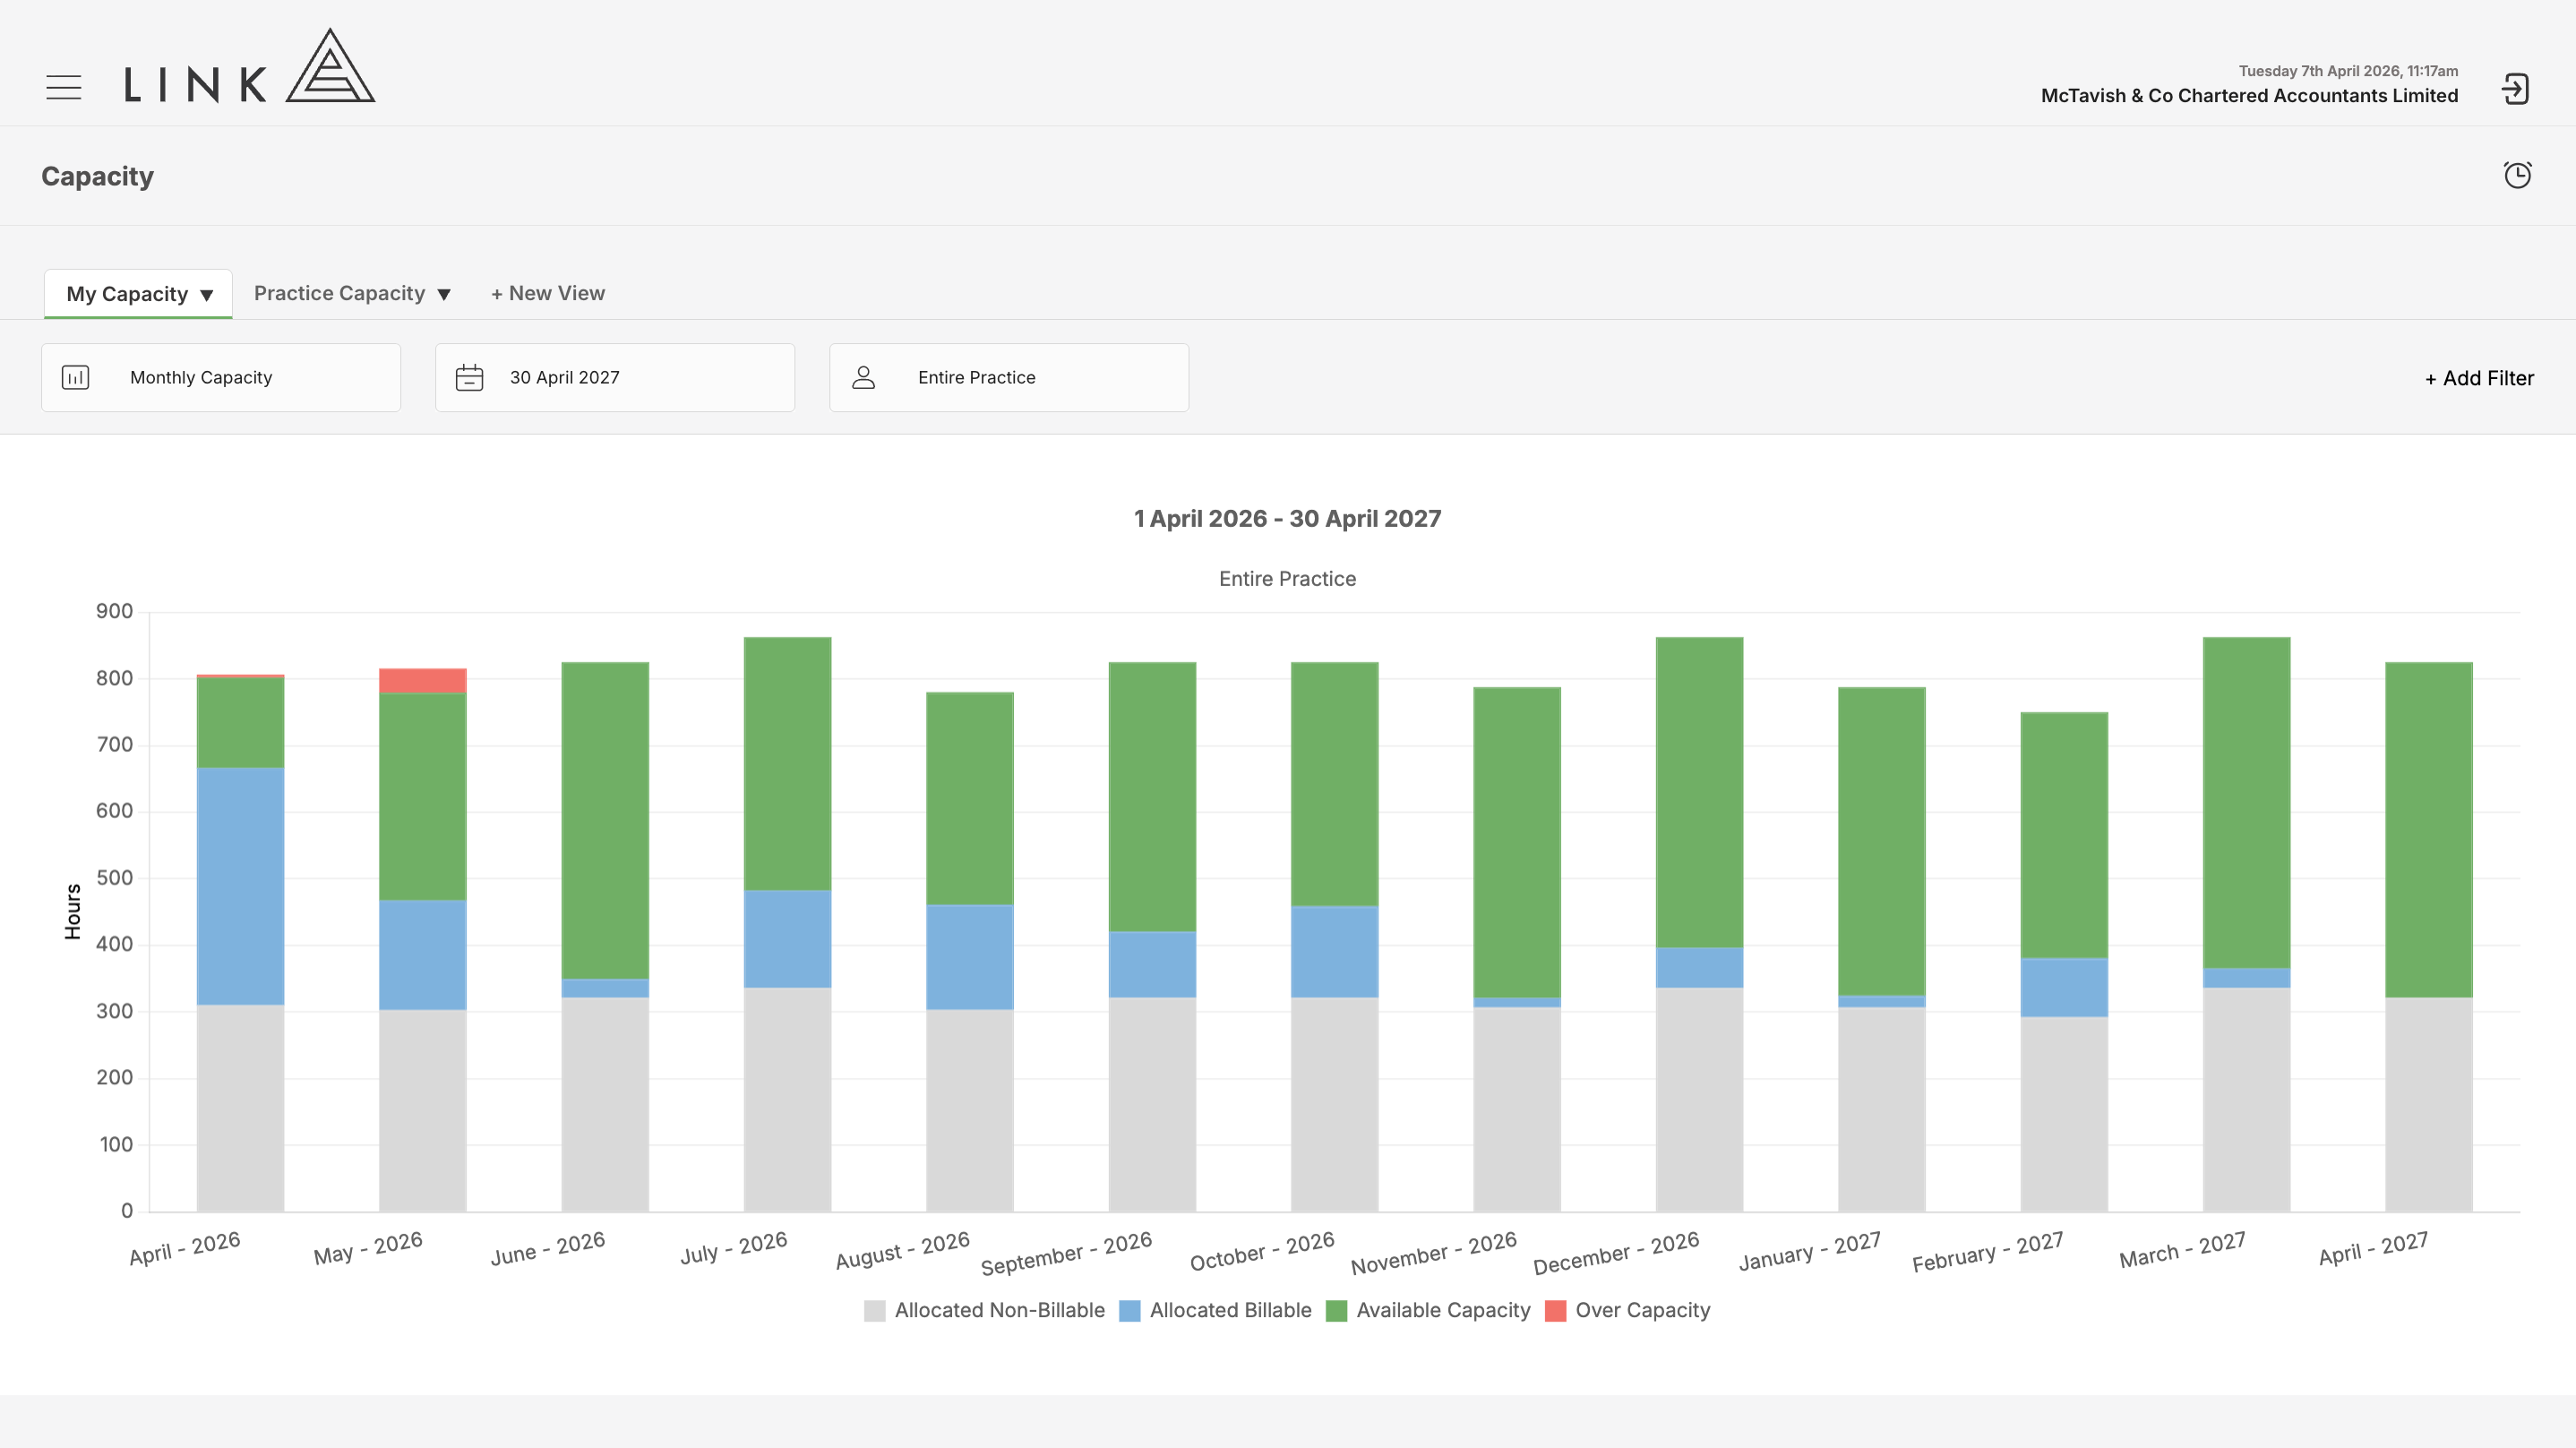Click the calendar icon beside 30 April 2027
The image size is (2576, 1448).
coord(469,377)
